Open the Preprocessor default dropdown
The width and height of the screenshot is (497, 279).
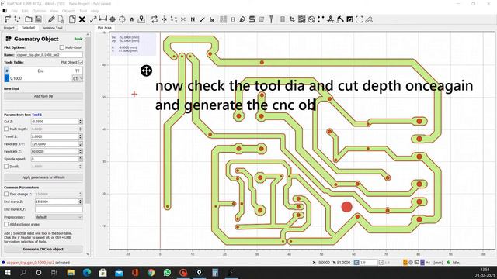tap(59, 217)
